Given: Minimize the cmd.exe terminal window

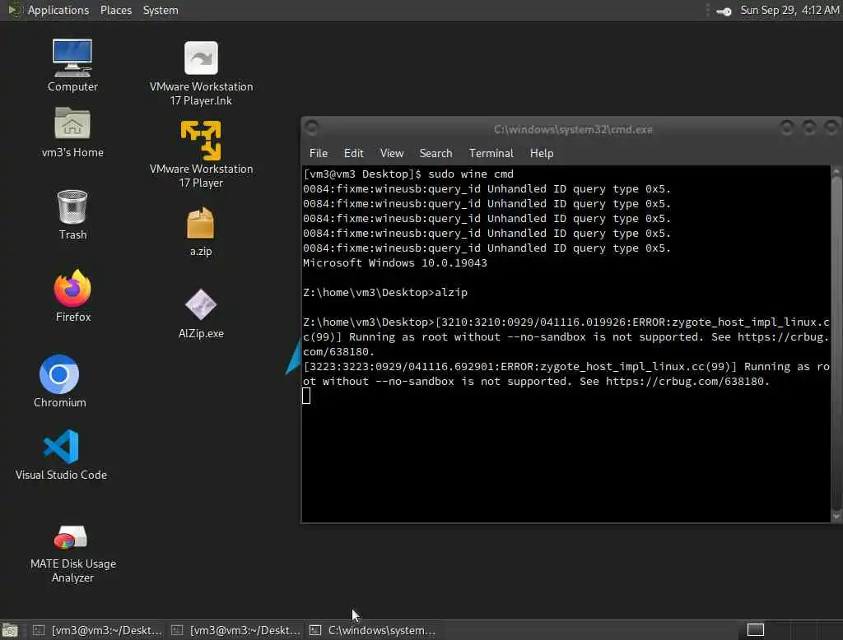Looking at the screenshot, I should (786, 128).
